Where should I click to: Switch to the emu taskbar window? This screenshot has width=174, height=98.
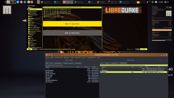[91, 2]
